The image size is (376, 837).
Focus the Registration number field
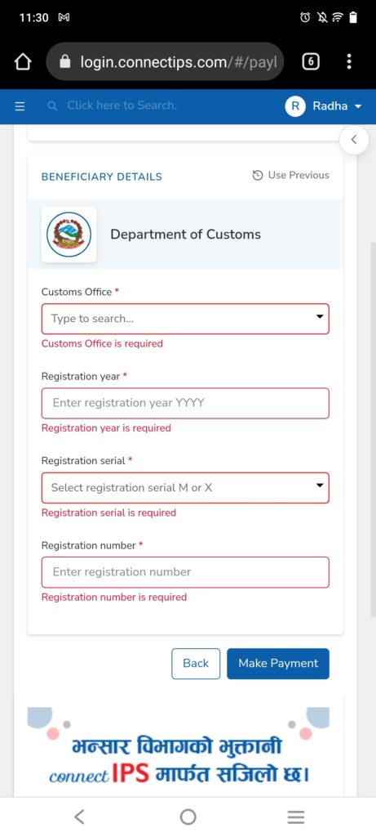[x=185, y=572]
